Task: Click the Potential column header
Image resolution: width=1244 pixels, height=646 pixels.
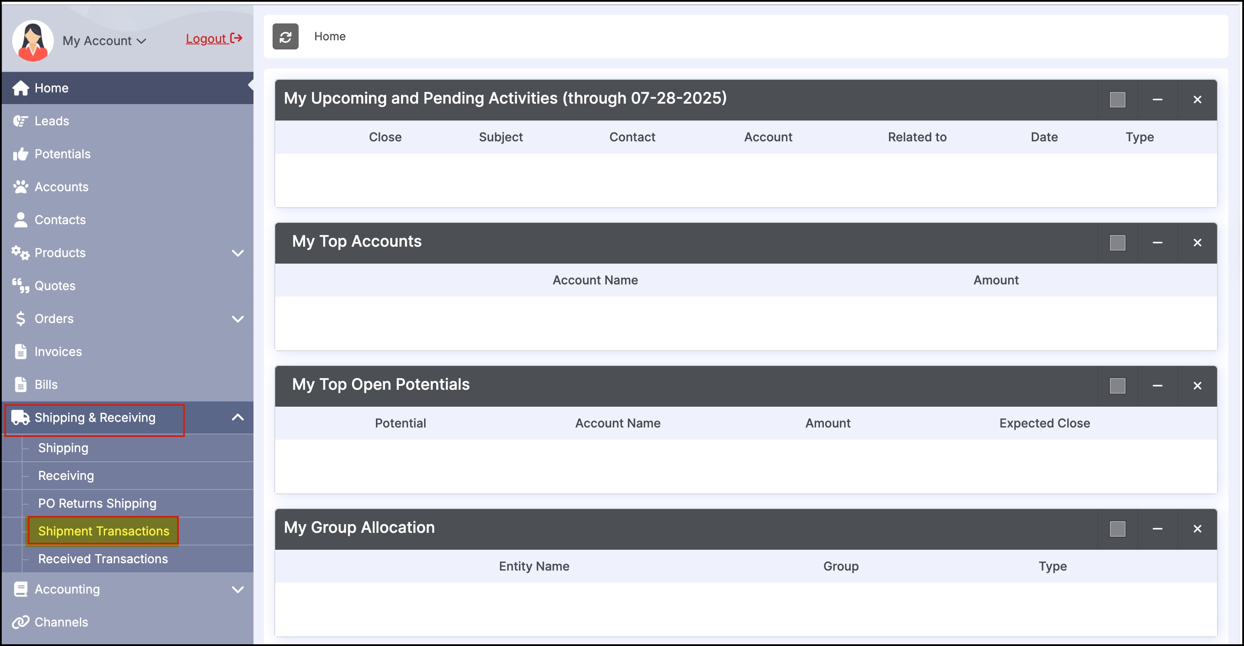Action: (400, 423)
